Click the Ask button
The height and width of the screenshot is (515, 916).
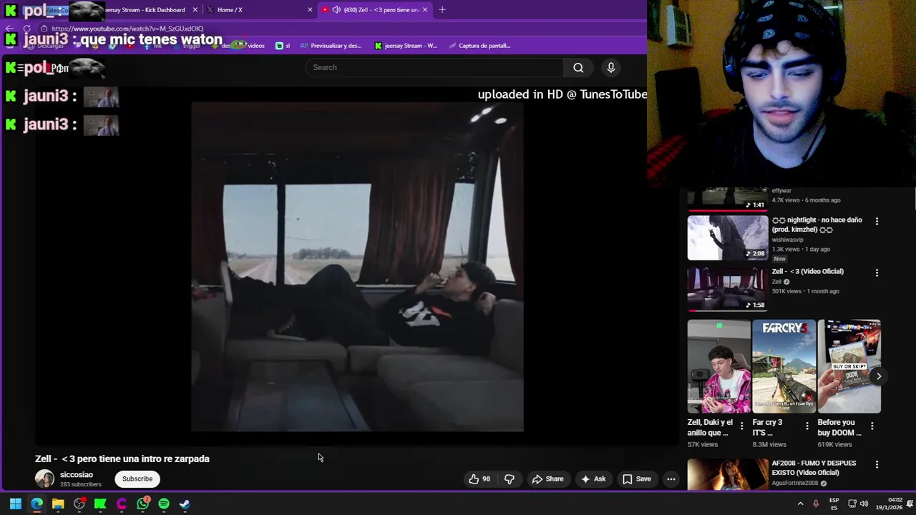point(593,479)
